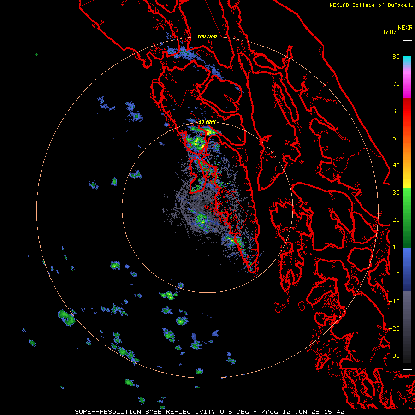Click the 20 value on dBZ scale

396,219
